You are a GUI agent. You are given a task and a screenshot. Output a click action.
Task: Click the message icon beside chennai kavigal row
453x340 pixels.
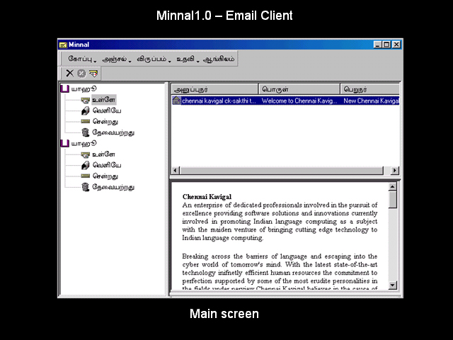(176, 101)
